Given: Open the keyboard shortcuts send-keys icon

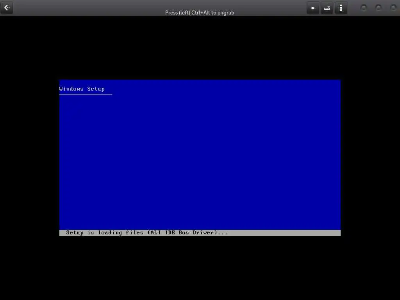Looking at the screenshot, I should (x=327, y=8).
